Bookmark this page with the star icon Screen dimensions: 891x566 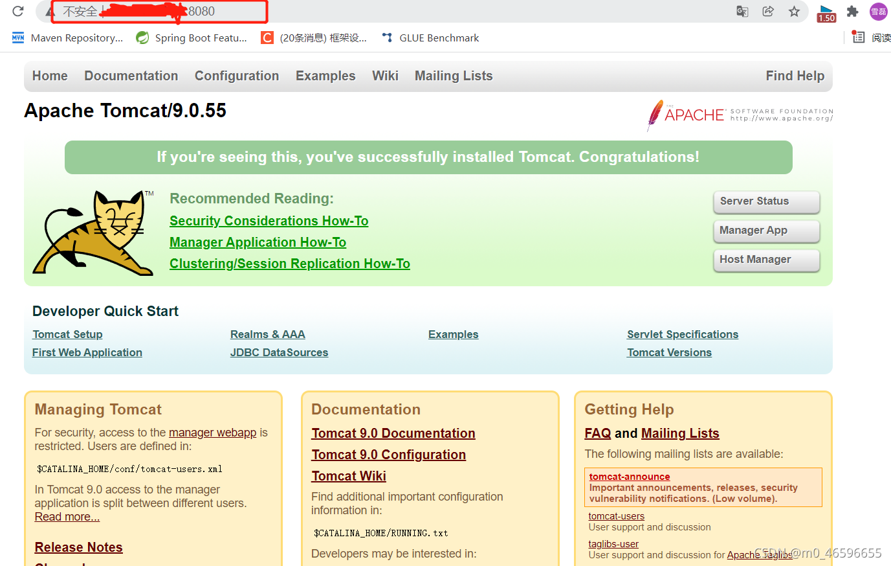[794, 11]
